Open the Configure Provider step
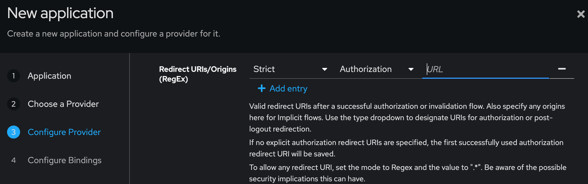Viewport: 588px width, 184px height. click(x=64, y=132)
